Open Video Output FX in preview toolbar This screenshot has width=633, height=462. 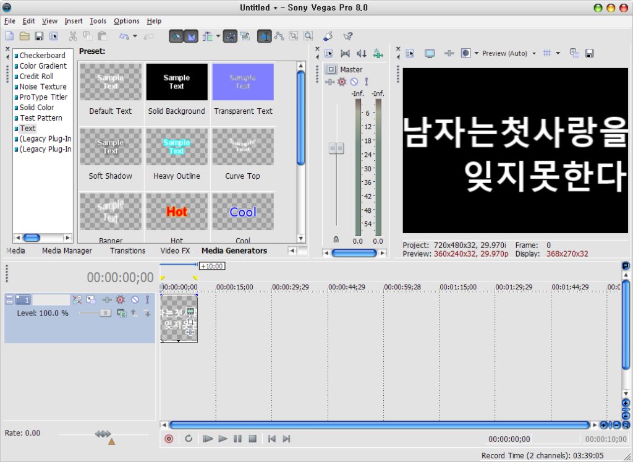click(449, 53)
